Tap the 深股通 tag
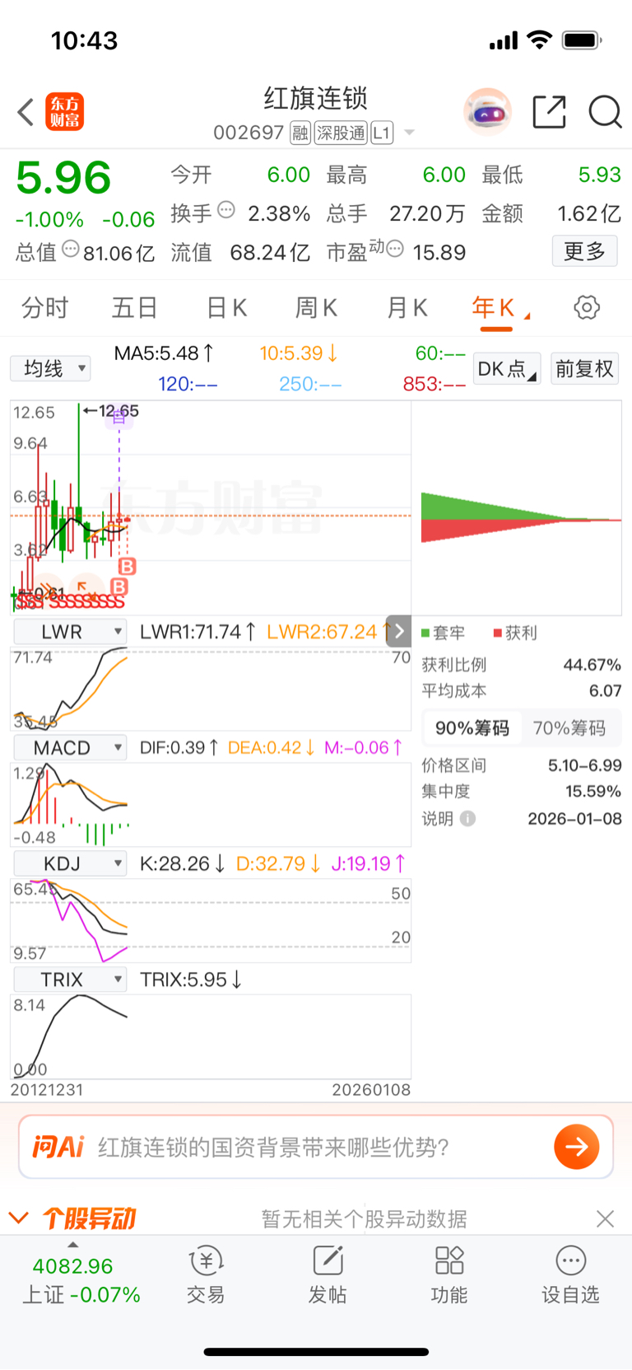 [341, 133]
